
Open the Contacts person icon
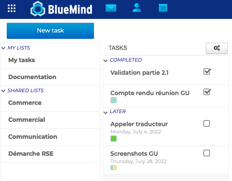click(137, 8)
